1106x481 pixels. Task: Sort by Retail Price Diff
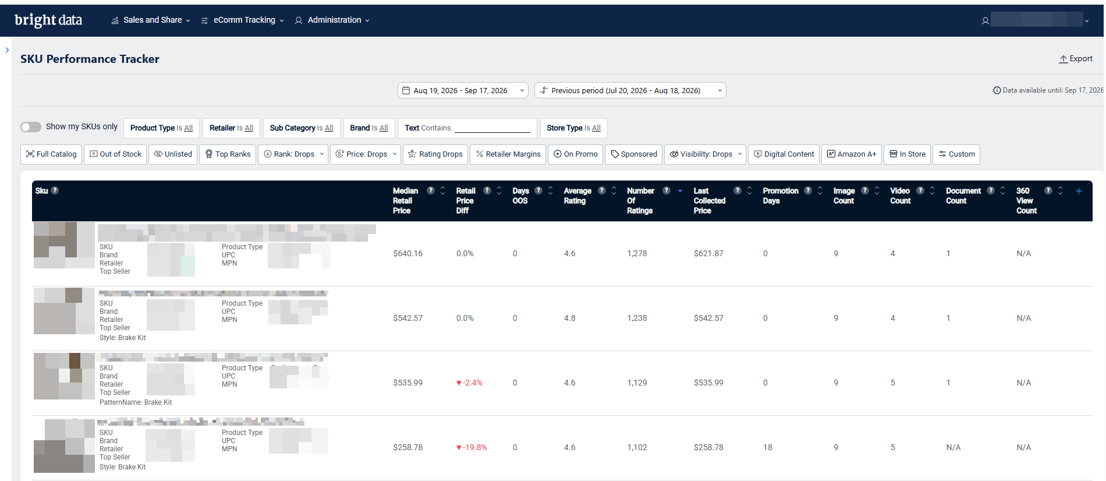(x=499, y=190)
